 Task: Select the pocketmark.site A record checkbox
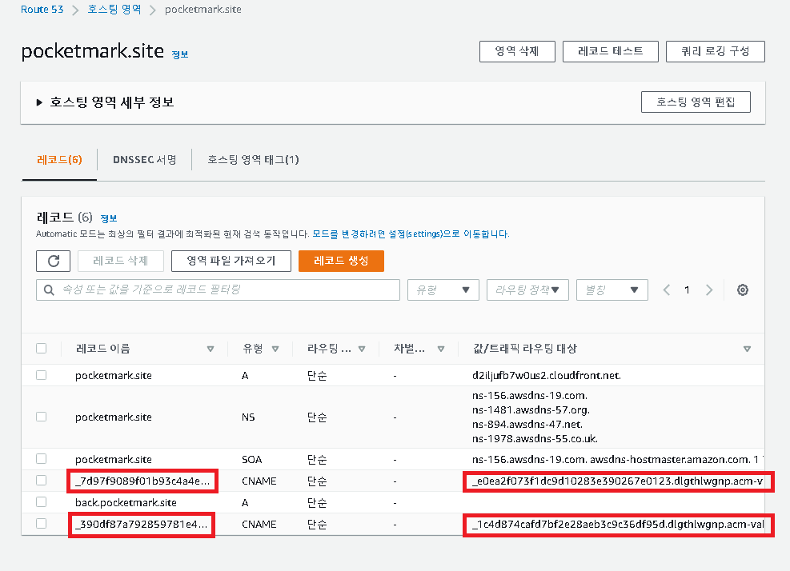click(x=42, y=375)
